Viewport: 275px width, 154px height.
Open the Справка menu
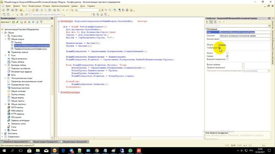click(x=91, y=6)
